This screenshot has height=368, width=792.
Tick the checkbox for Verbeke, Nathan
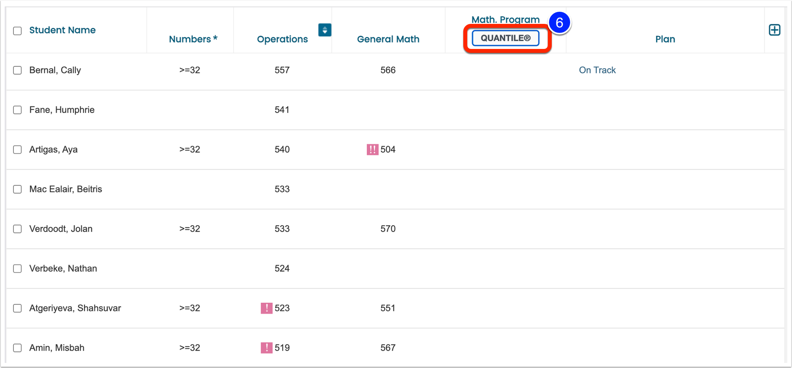coord(17,269)
